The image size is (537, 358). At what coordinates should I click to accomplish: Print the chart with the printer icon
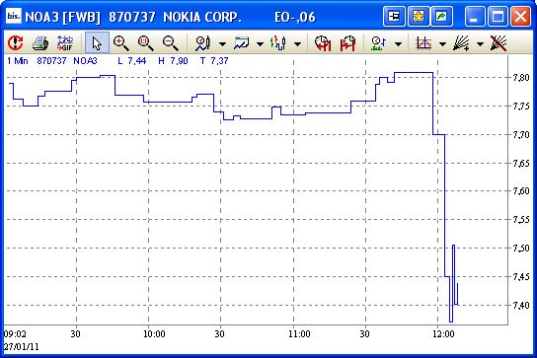pyautogui.click(x=40, y=43)
